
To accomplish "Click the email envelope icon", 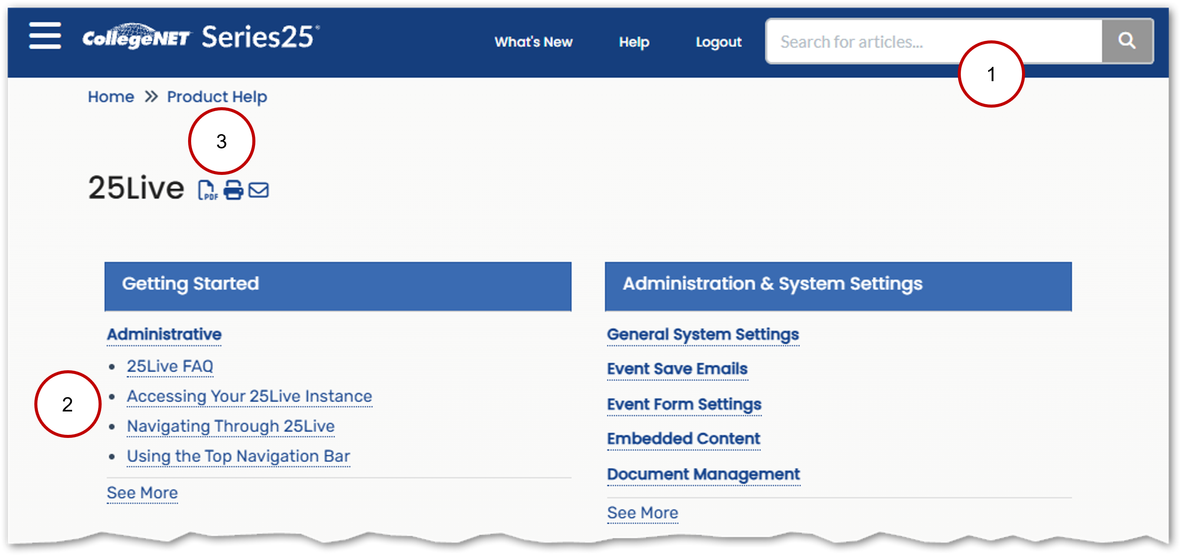I will [x=258, y=190].
